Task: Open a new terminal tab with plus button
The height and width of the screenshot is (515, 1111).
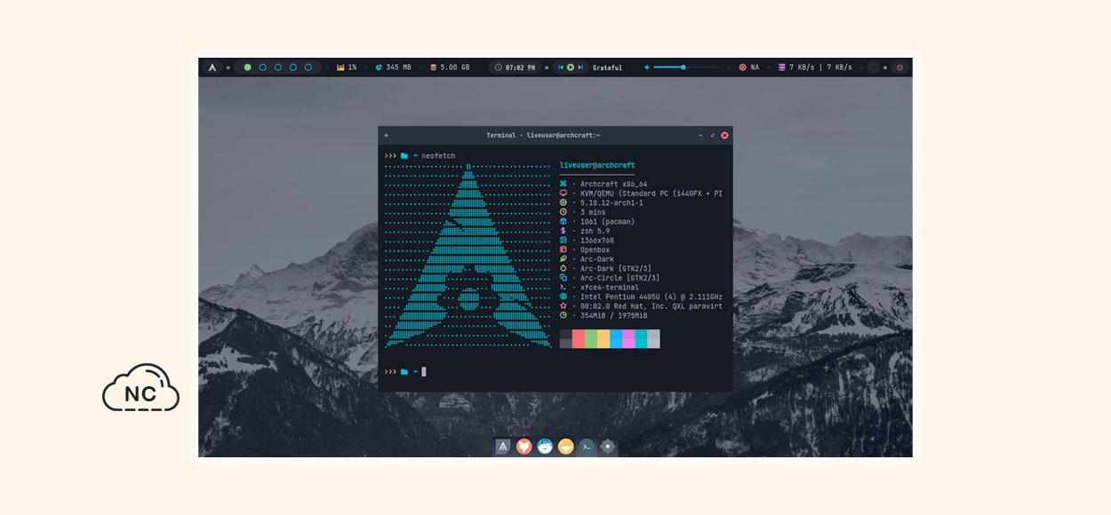Action: click(386, 135)
